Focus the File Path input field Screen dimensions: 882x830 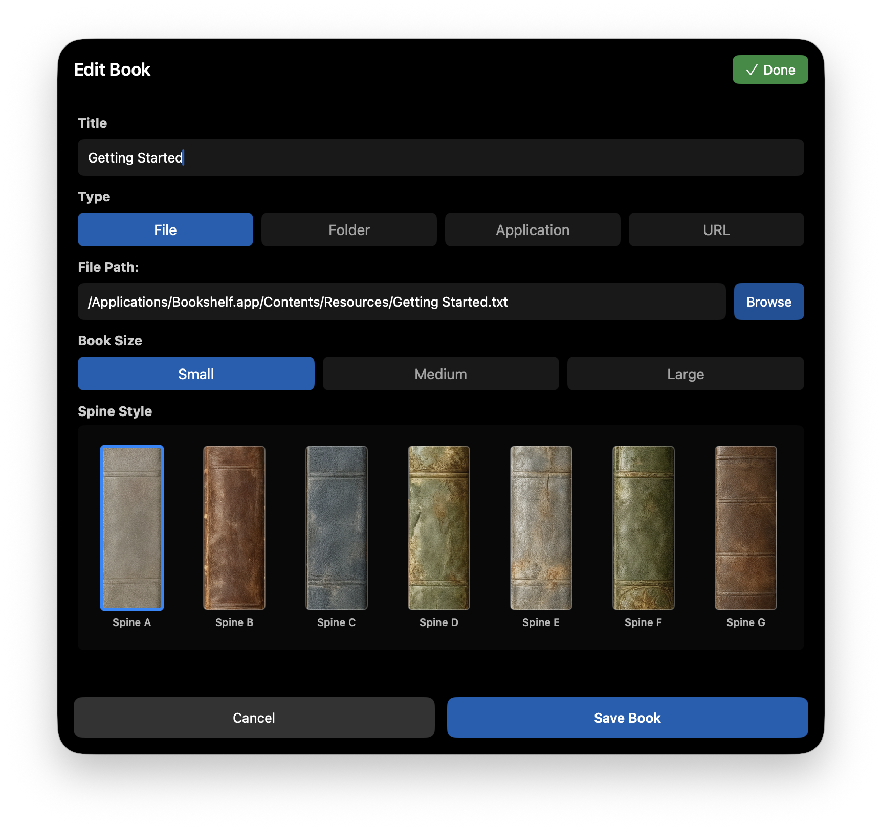[x=402, y=302]
